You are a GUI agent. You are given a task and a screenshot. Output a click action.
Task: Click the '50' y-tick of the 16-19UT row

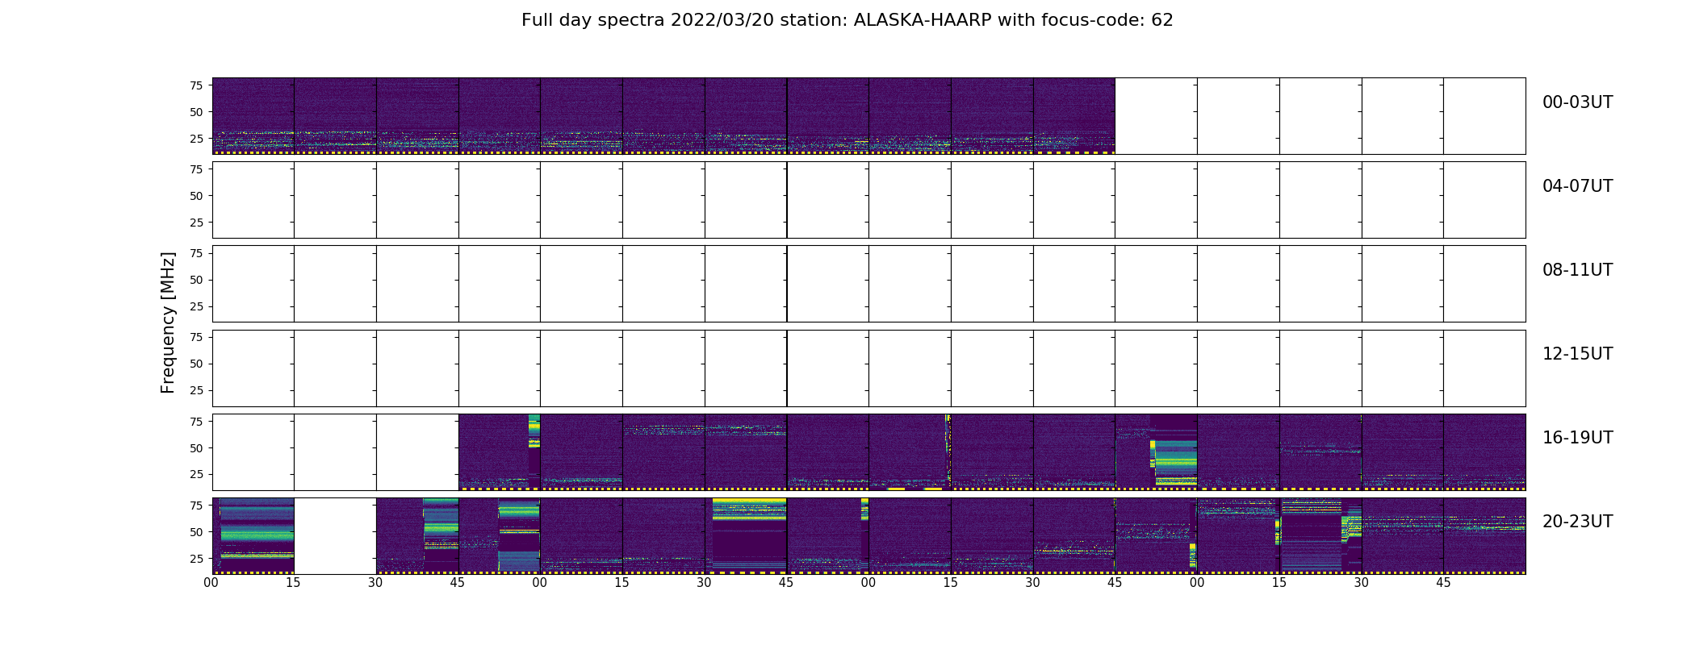tap(196, 448)
